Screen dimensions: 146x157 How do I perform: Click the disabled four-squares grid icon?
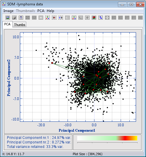click(x=27, y=18)
